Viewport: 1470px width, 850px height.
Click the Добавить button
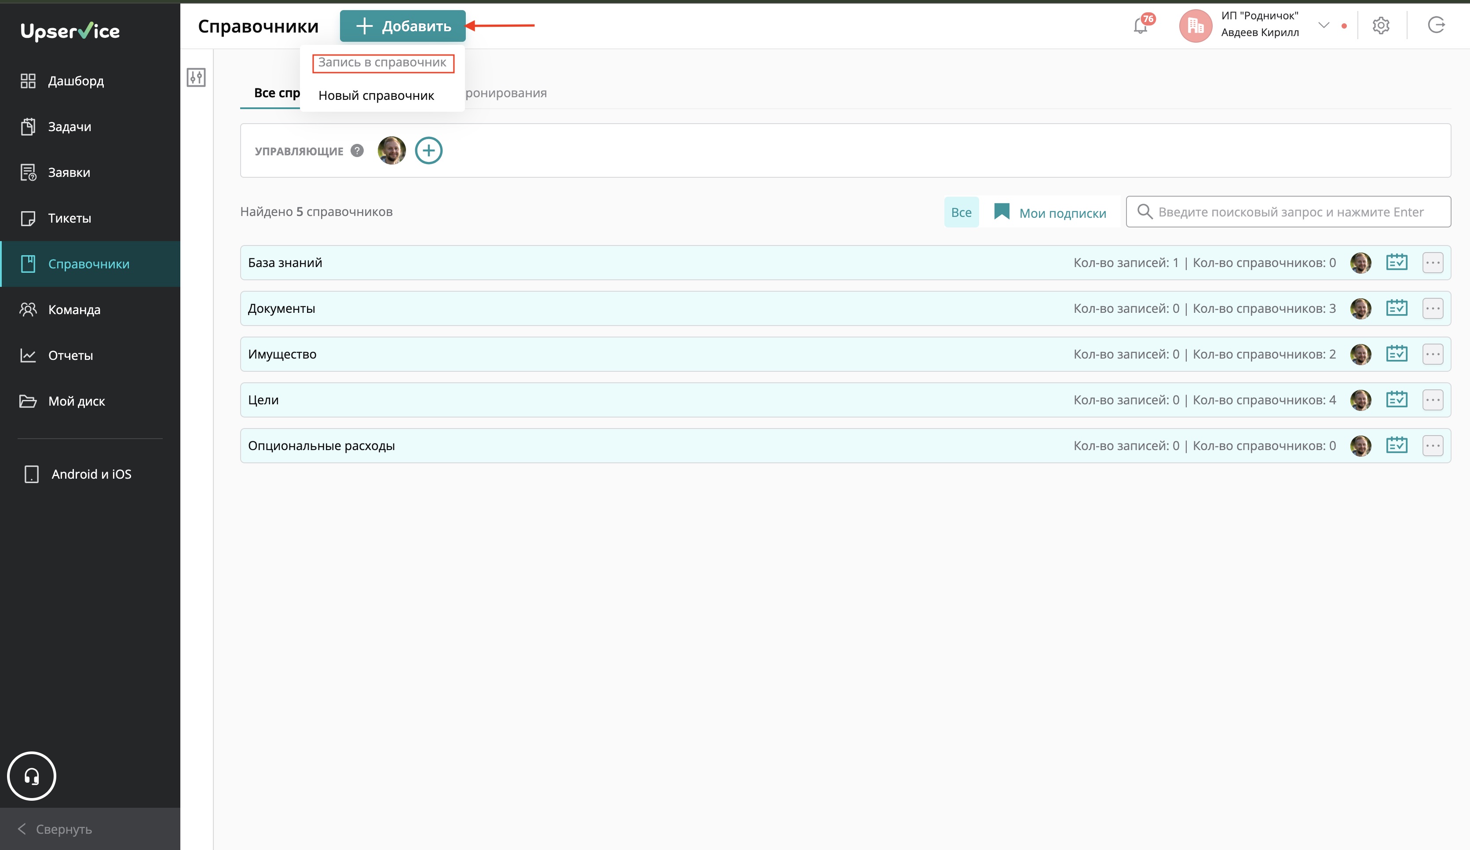pyautogui.click(x=402, y=26)
